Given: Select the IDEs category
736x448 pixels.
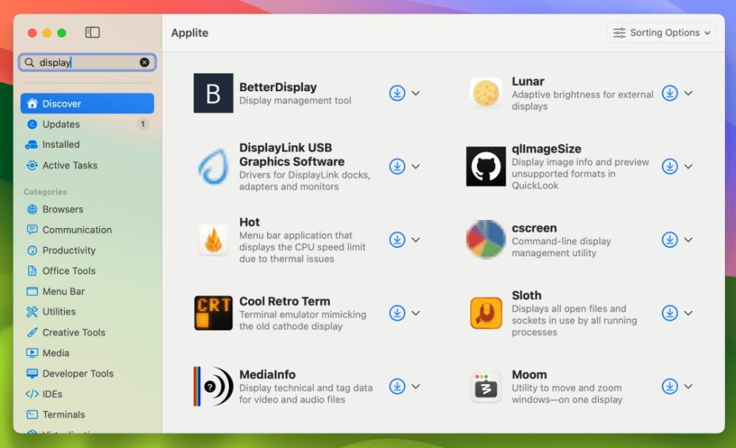Looking at the screenshot, I should [88, 394].
